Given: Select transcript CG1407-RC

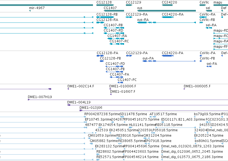Looking at the screenshot, I should pos(117,44).
